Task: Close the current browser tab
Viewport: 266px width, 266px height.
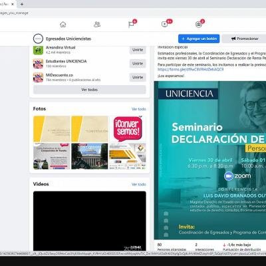Action: pos(13,4)
